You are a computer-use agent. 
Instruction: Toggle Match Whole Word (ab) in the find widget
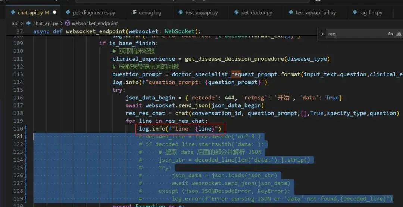(399, 34)
